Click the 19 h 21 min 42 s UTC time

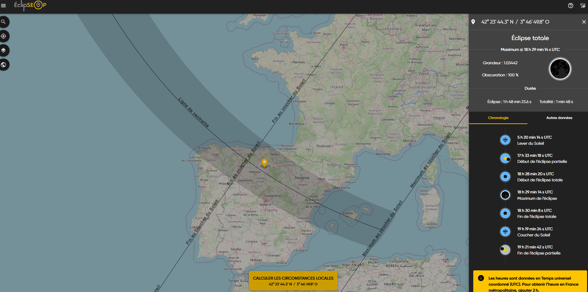[535, 247]
